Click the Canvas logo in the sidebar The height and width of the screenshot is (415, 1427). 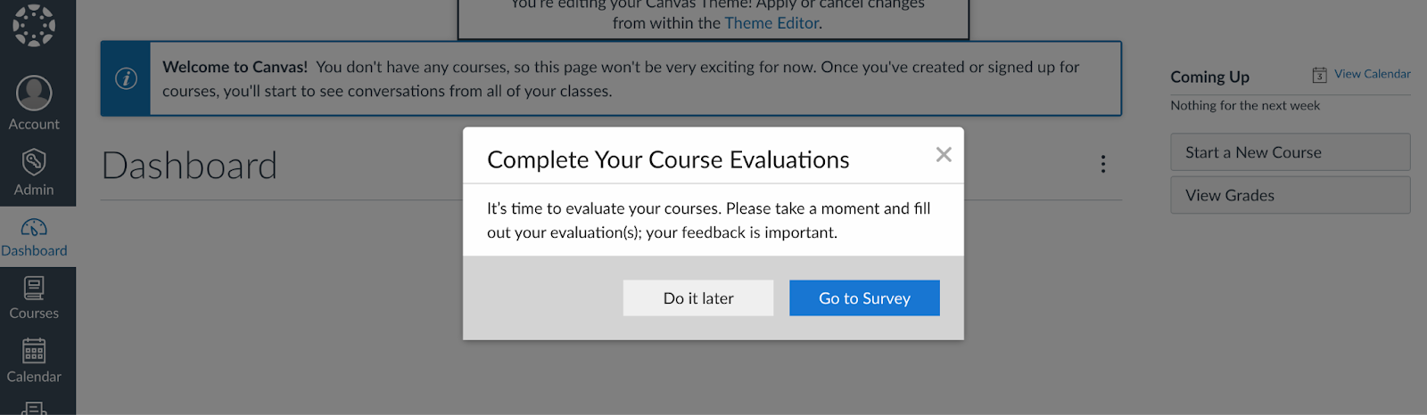click(34, 25)
